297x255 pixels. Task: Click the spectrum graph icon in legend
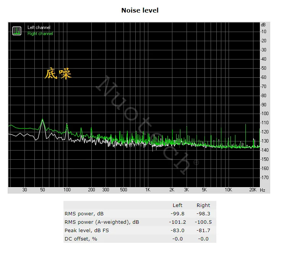(x=17, y=31)
